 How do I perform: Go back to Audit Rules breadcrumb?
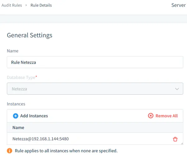(x=12, y=5)
